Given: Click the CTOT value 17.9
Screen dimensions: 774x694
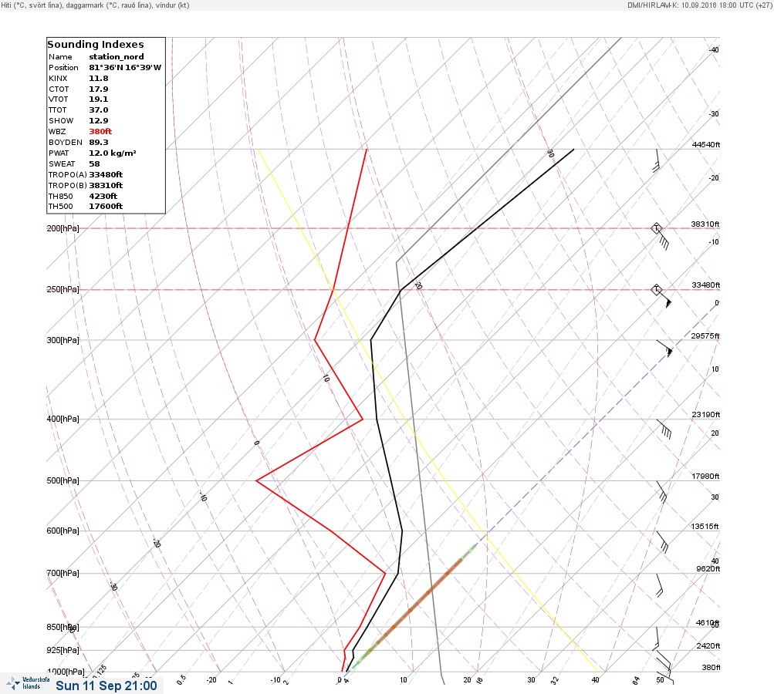Looking at the screenshot, I should (98, 89).
